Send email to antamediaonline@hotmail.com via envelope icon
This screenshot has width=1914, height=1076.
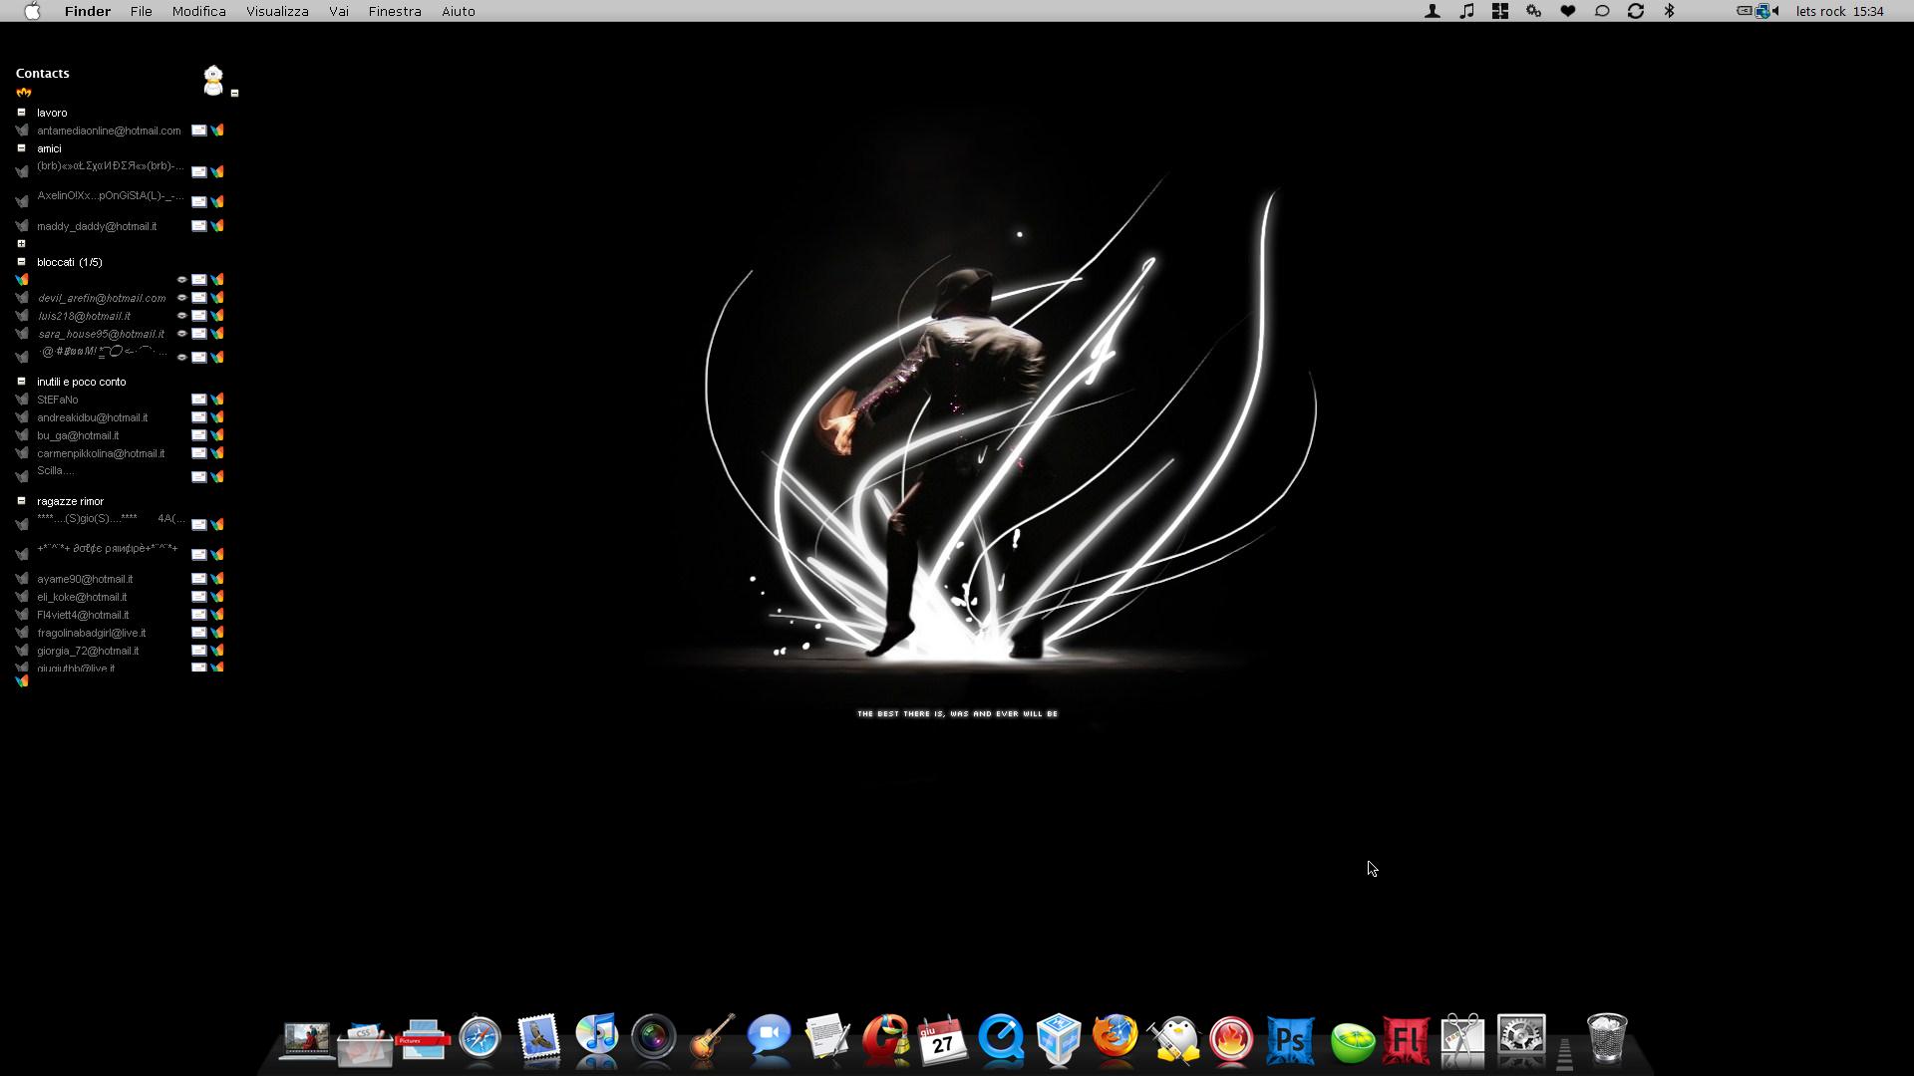pyautogui.click(x=199, y=131)
